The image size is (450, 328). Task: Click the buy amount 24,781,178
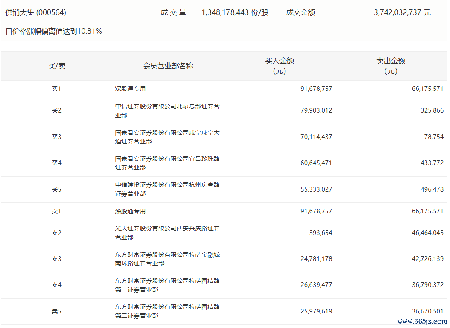(x=316, y=259)
